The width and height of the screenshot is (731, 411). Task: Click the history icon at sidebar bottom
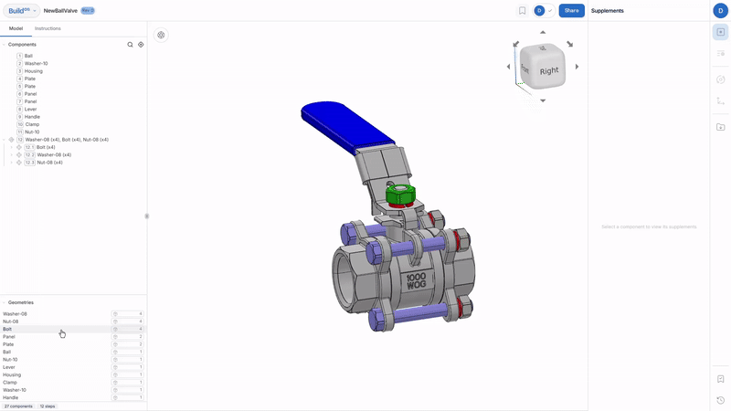point(721,400)
